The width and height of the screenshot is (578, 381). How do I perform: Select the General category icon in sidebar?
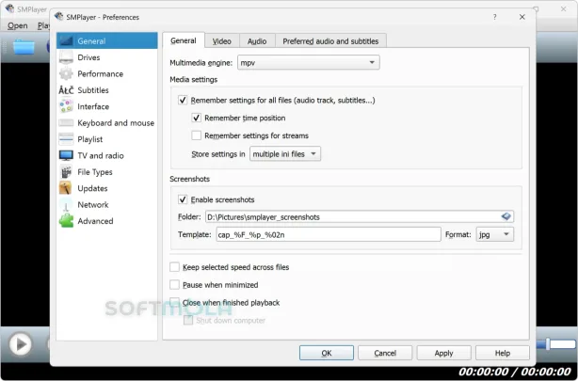coord(66,40)
